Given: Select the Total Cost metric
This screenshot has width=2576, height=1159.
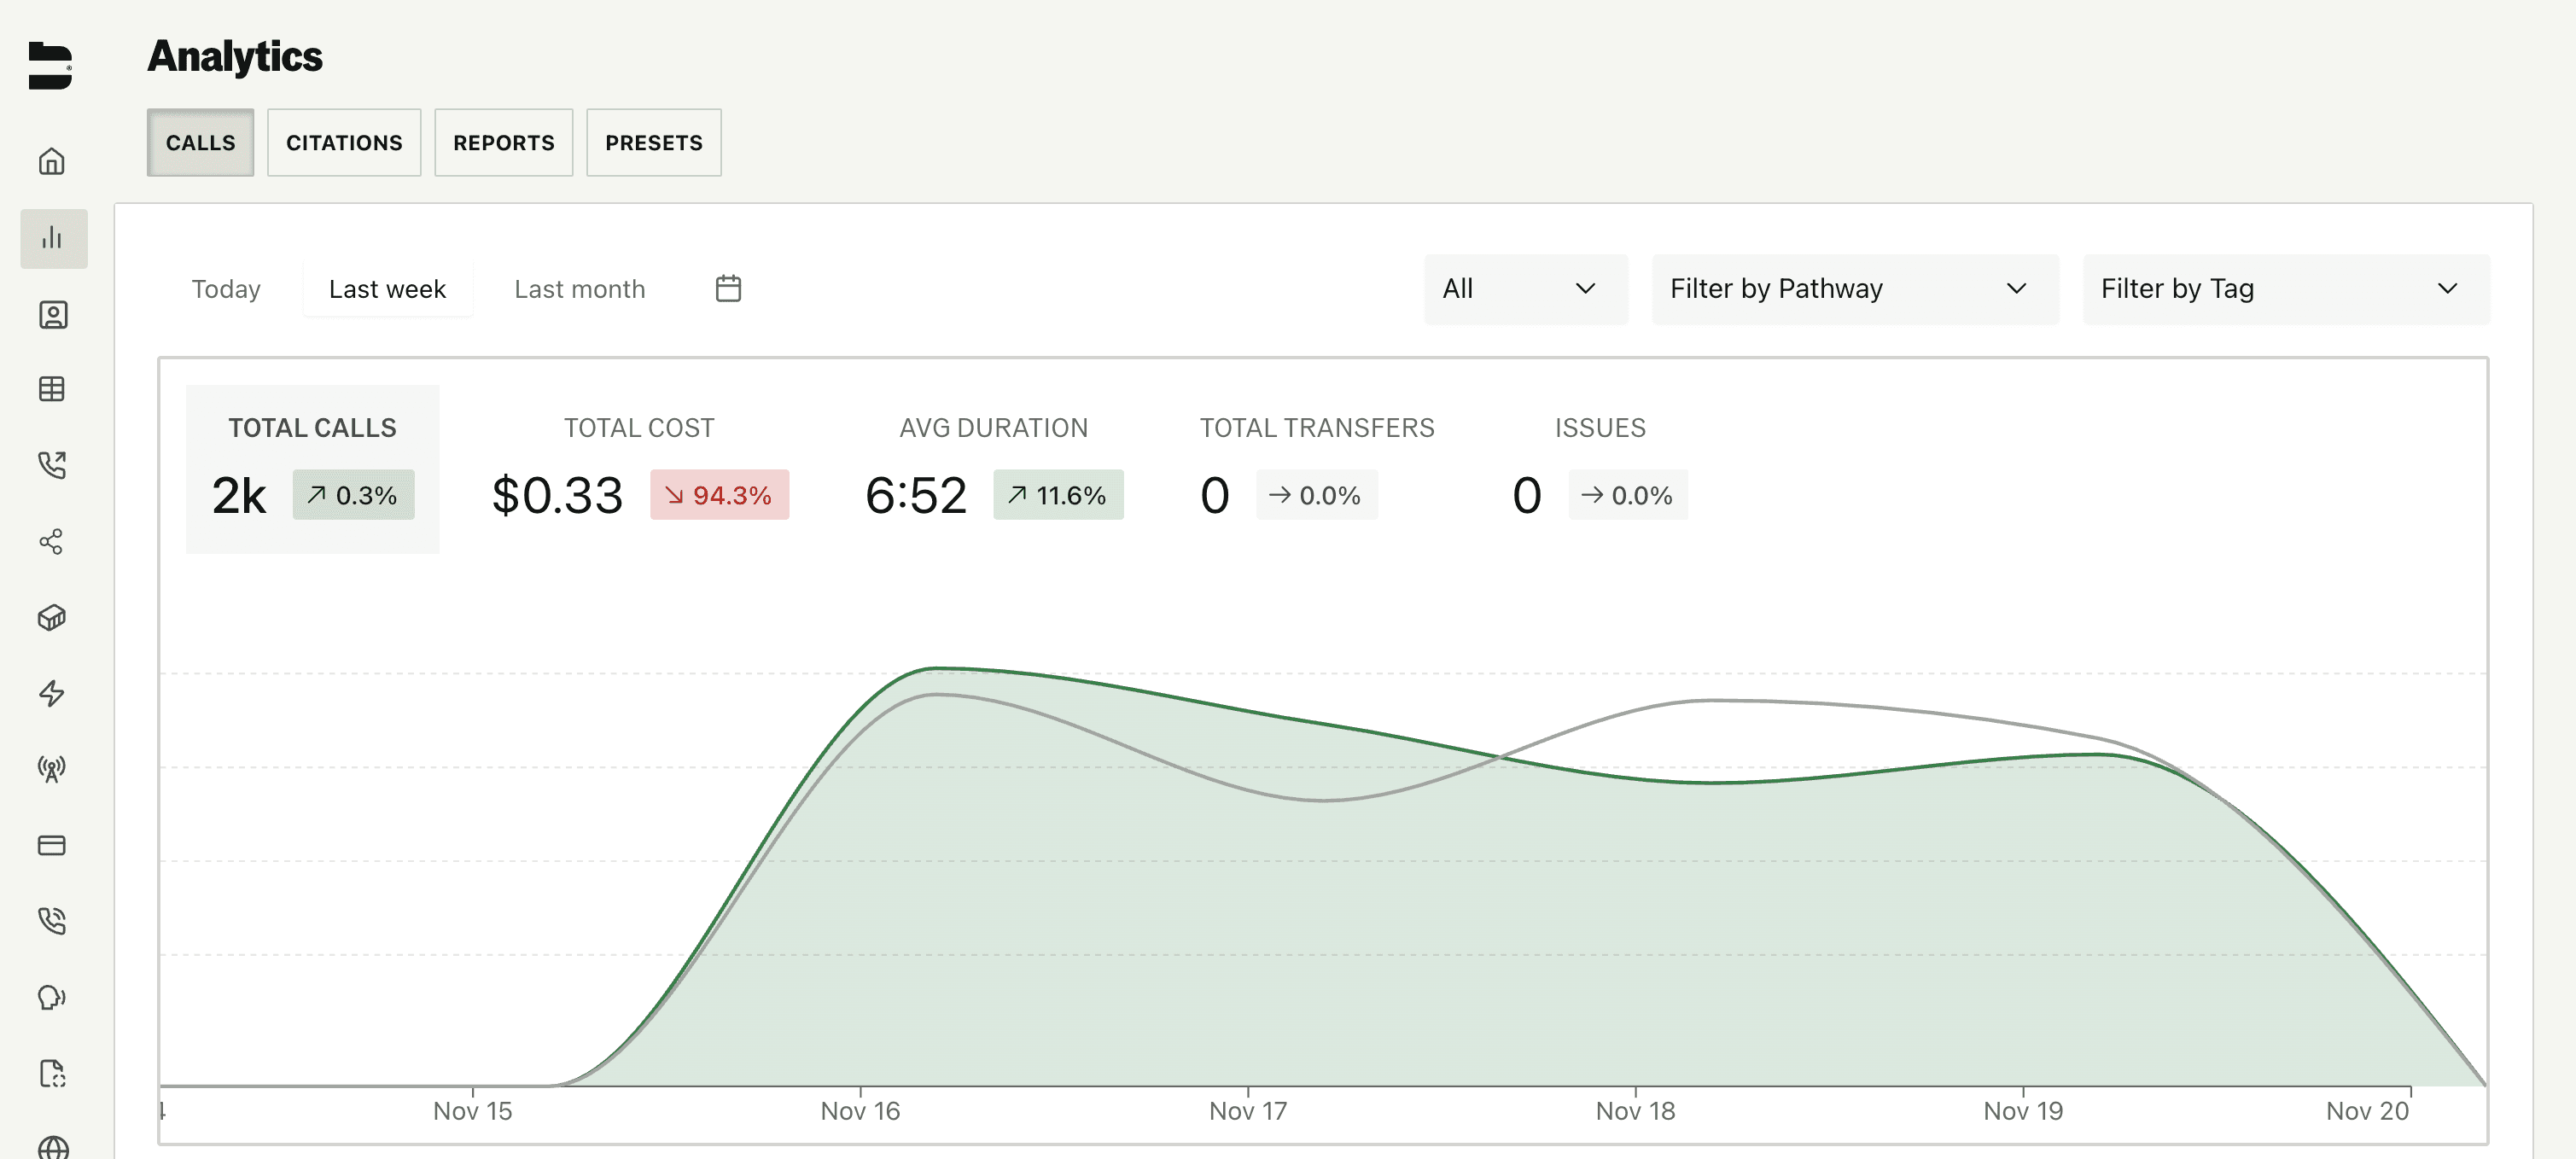Looking at the screenshot, I should (640, 469).
